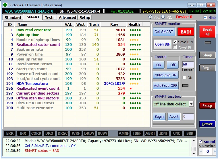Viewport: 218px width, 159px height.
Task: Select the PIO radio button
Action: click(163, 17)
